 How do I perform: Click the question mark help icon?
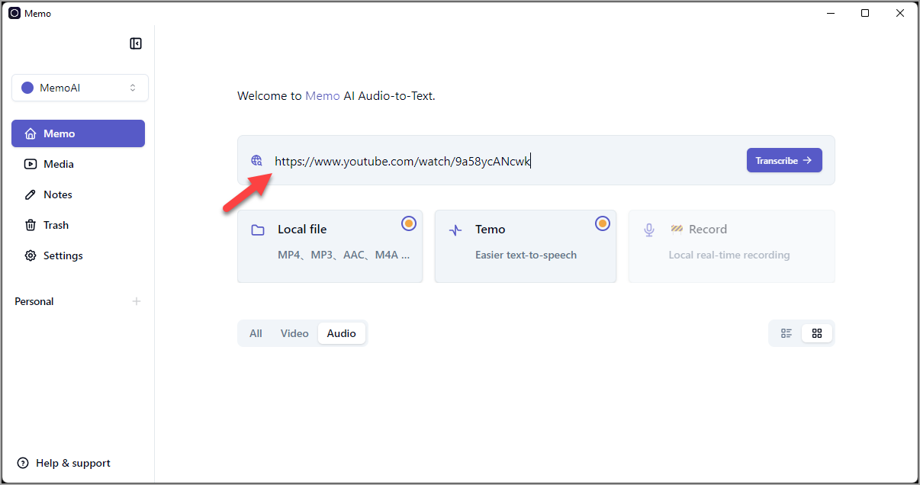(23, 463)
